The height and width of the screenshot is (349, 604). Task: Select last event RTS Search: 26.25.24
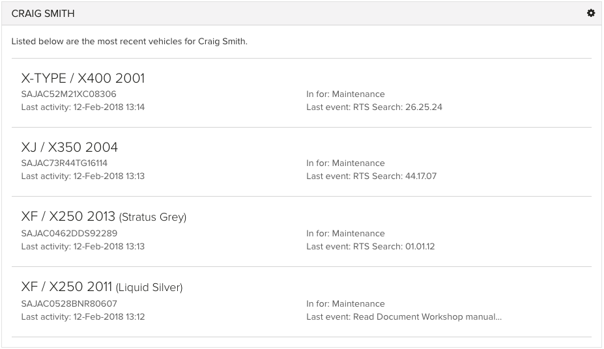374,107
